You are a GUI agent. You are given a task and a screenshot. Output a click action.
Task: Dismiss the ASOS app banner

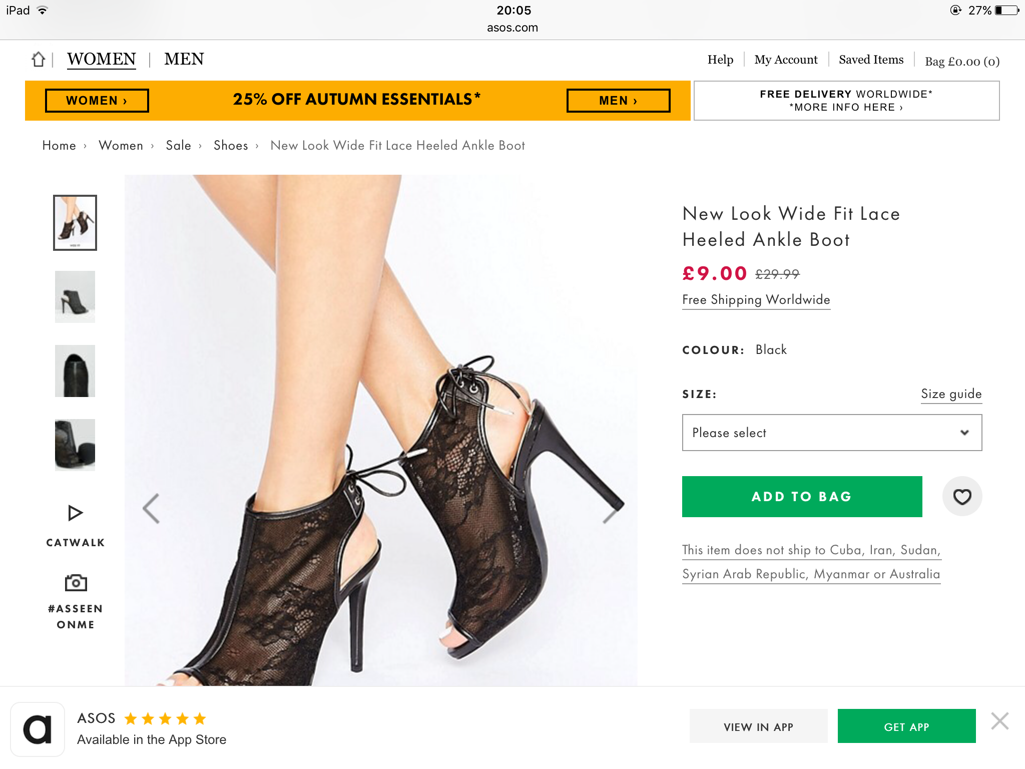point(999,721)
